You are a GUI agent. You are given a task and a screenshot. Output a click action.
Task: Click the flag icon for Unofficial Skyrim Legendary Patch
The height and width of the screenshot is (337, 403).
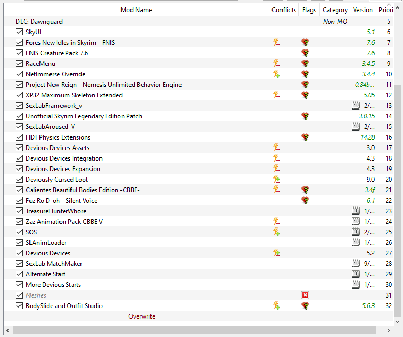305,116
